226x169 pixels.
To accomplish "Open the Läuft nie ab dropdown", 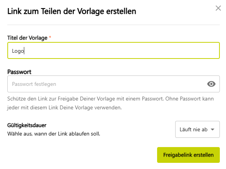I will (198, 129).
